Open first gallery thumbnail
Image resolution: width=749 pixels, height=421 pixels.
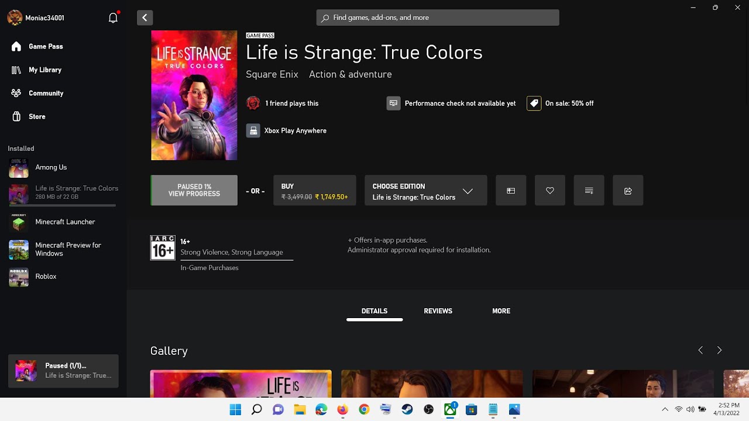tap(241, 384)
